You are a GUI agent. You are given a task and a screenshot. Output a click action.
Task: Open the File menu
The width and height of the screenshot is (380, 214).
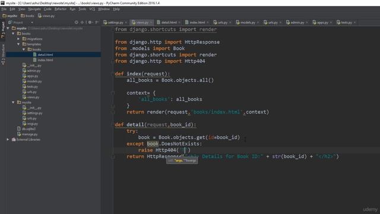(x=4, y=10)
